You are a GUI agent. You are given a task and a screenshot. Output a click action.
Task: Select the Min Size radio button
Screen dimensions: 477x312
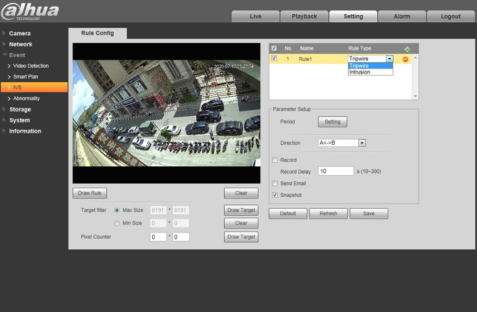click(x=117, y=223)
